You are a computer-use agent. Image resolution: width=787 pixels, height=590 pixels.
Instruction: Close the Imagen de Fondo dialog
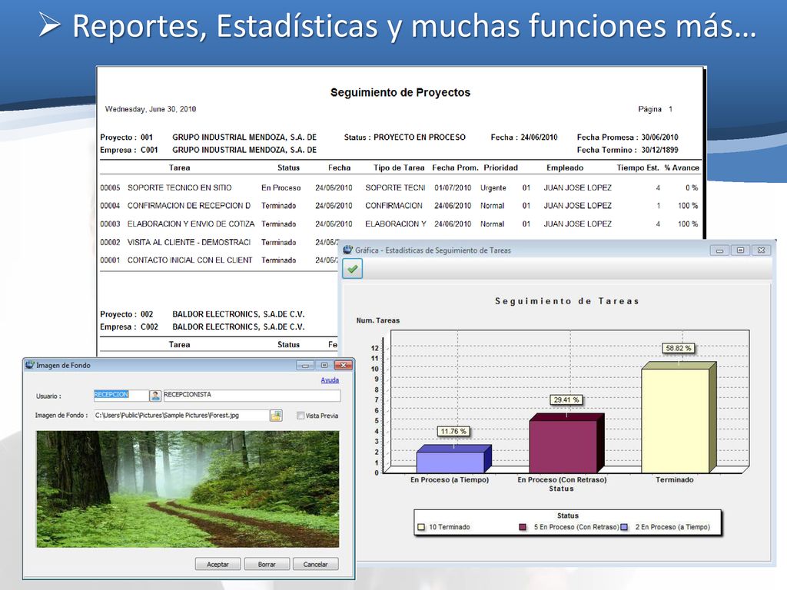pos(344,365)
